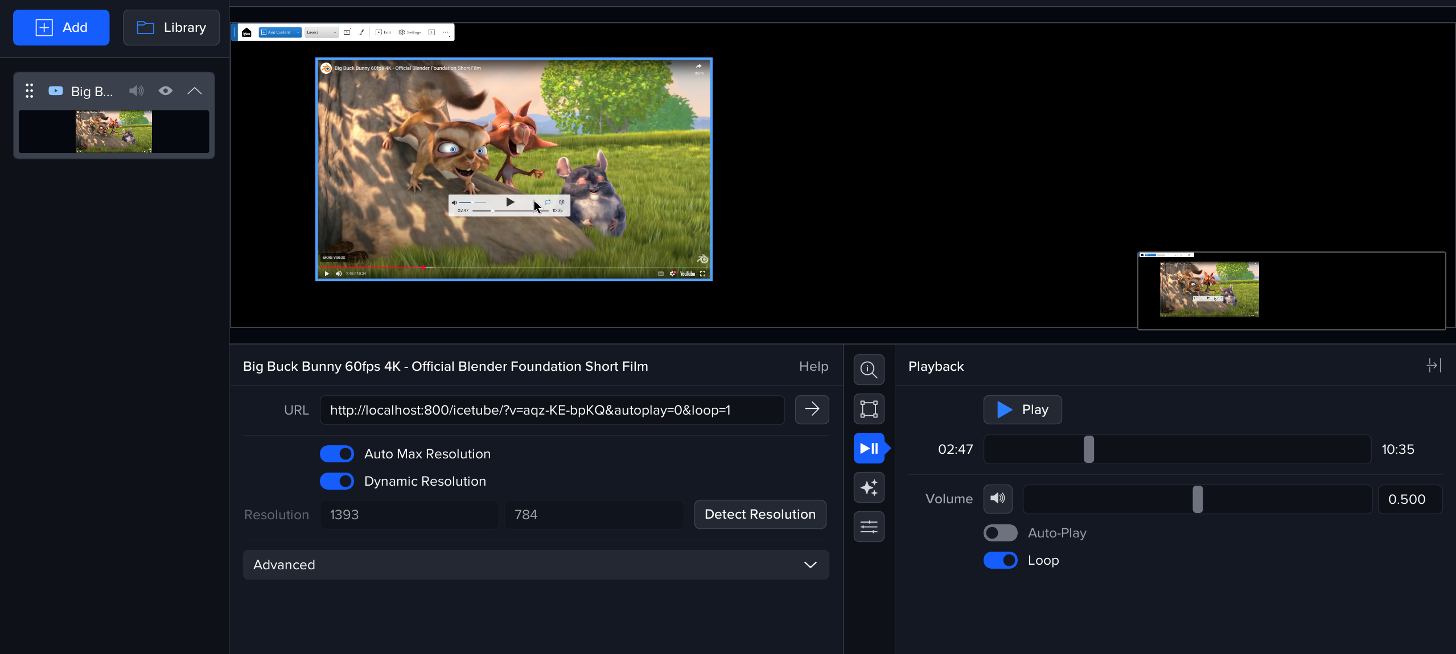Collapse the Playback panel to the side
Viewport: 1456px width, 654px height.
tap(1433, 366)
